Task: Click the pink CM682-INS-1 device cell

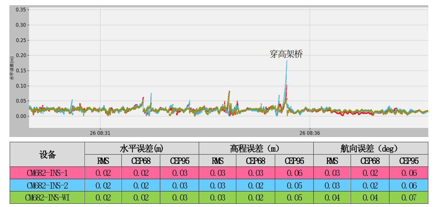Action: [47, 173]
